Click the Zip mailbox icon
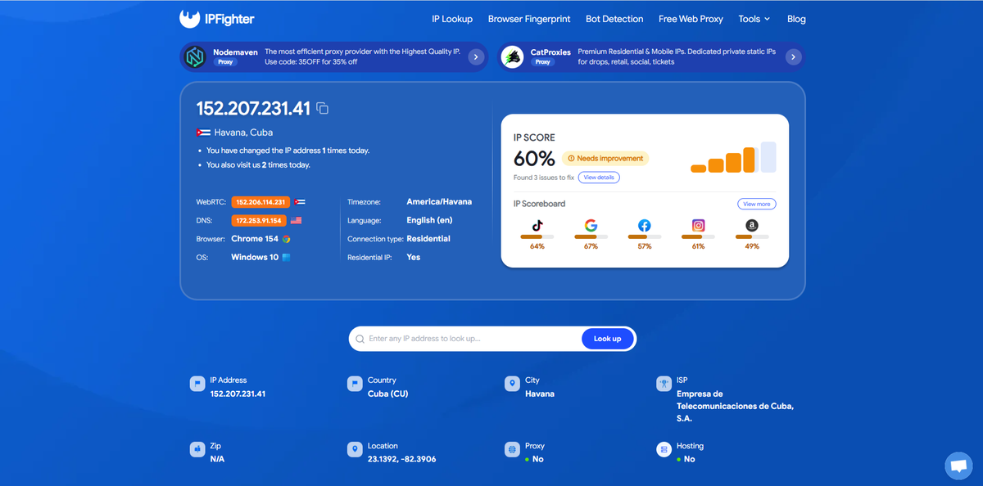 (x=197, y=449)
